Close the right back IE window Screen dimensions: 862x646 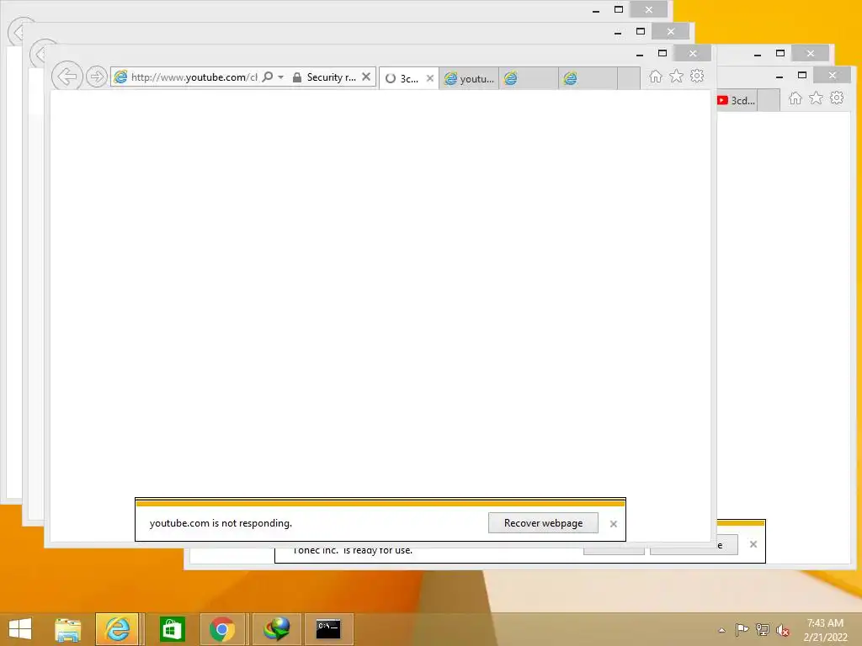[833, 75]
